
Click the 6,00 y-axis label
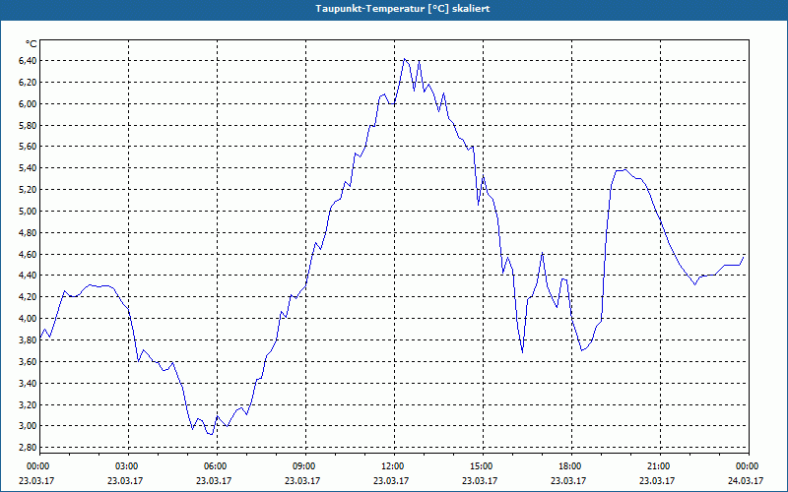tap(28, 104)
